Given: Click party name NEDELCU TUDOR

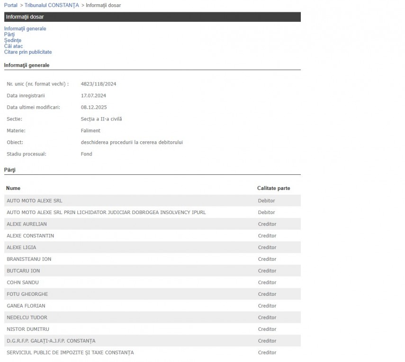Looking at the screenshot, I should pos(27,318).
